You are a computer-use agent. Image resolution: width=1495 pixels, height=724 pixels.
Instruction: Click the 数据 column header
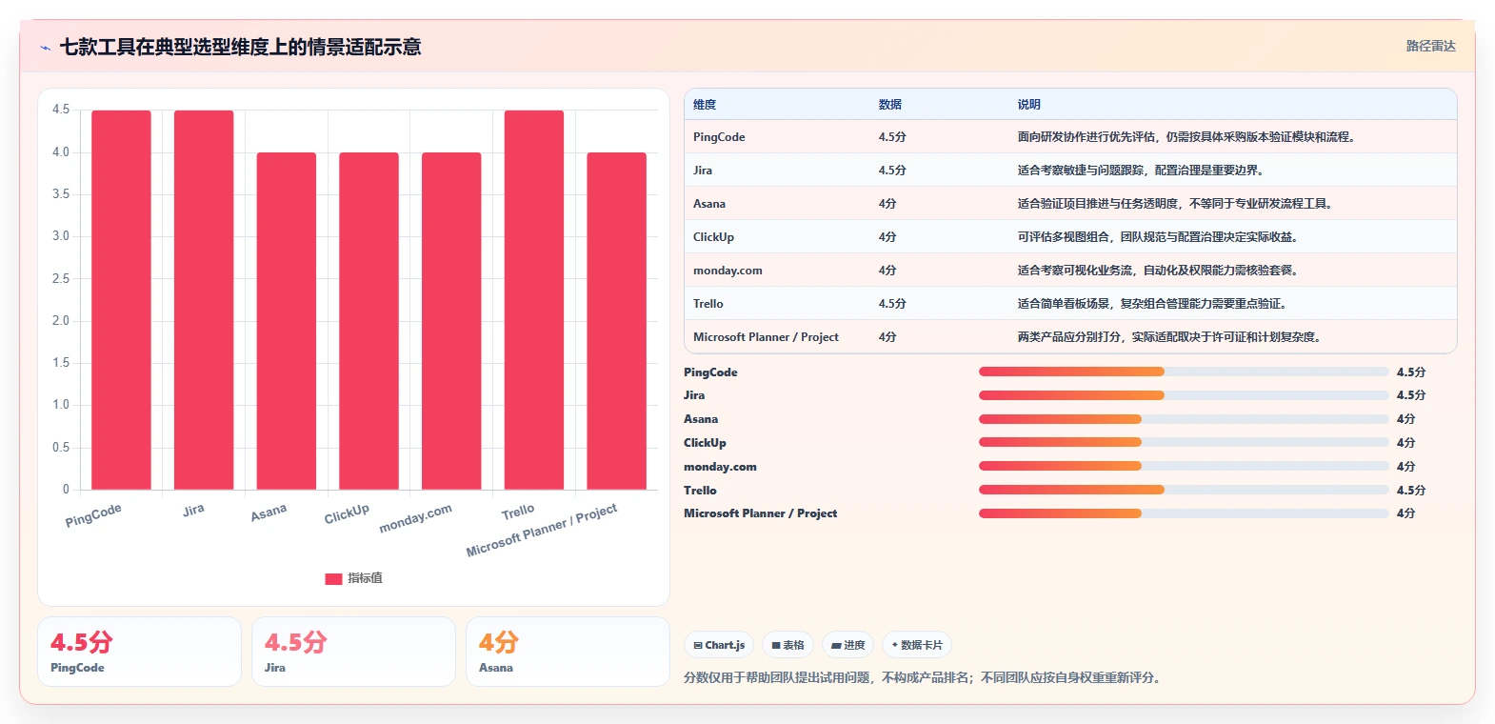[x=890, y=105]
